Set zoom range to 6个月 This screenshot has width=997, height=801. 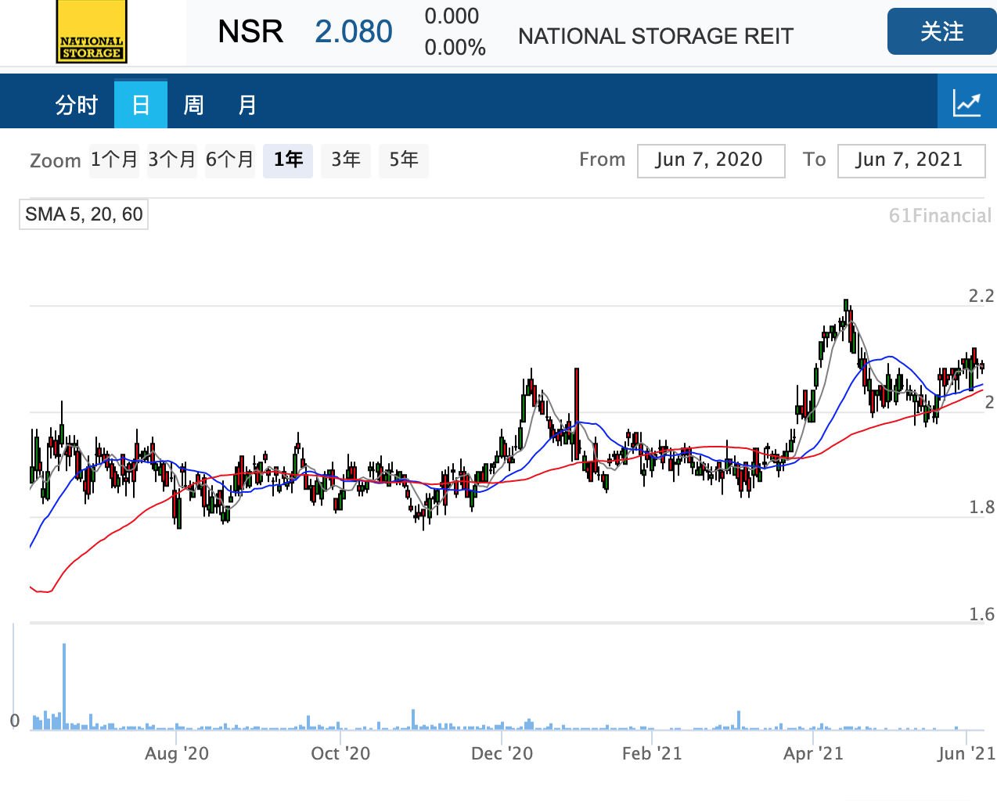click(x=230, y=160)
